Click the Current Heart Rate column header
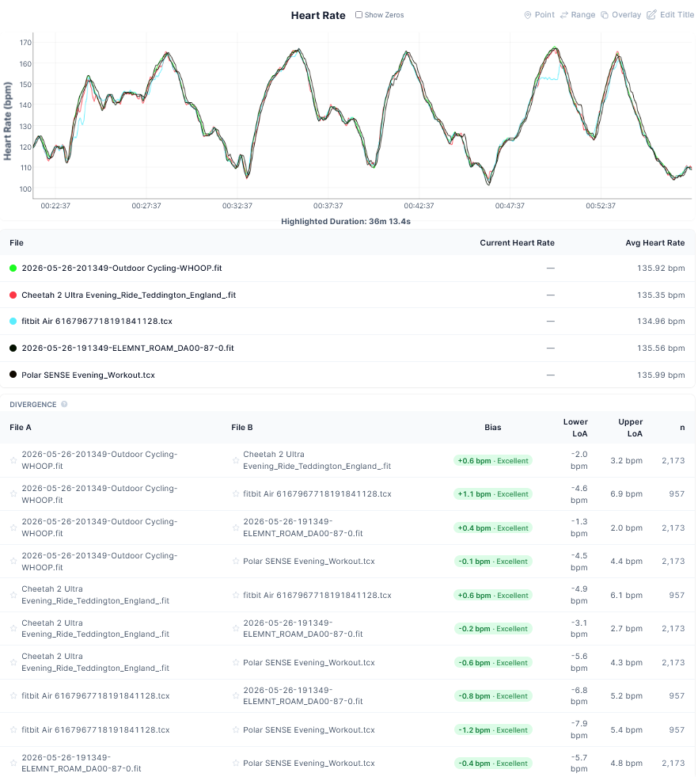 click(x=517, y=243)
